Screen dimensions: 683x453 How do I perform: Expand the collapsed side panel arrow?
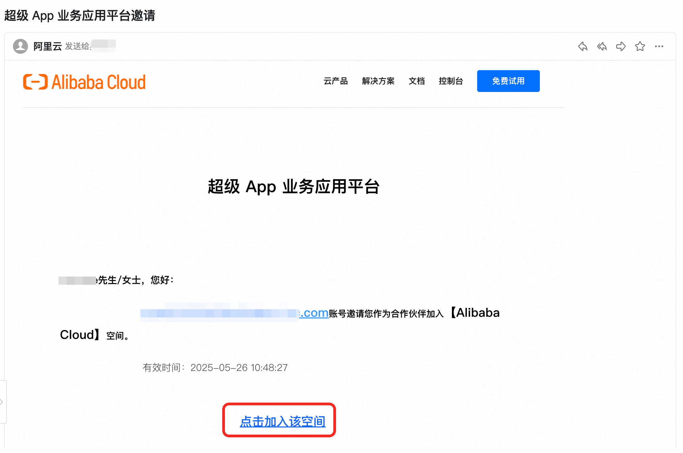click(x=2, y=402)
